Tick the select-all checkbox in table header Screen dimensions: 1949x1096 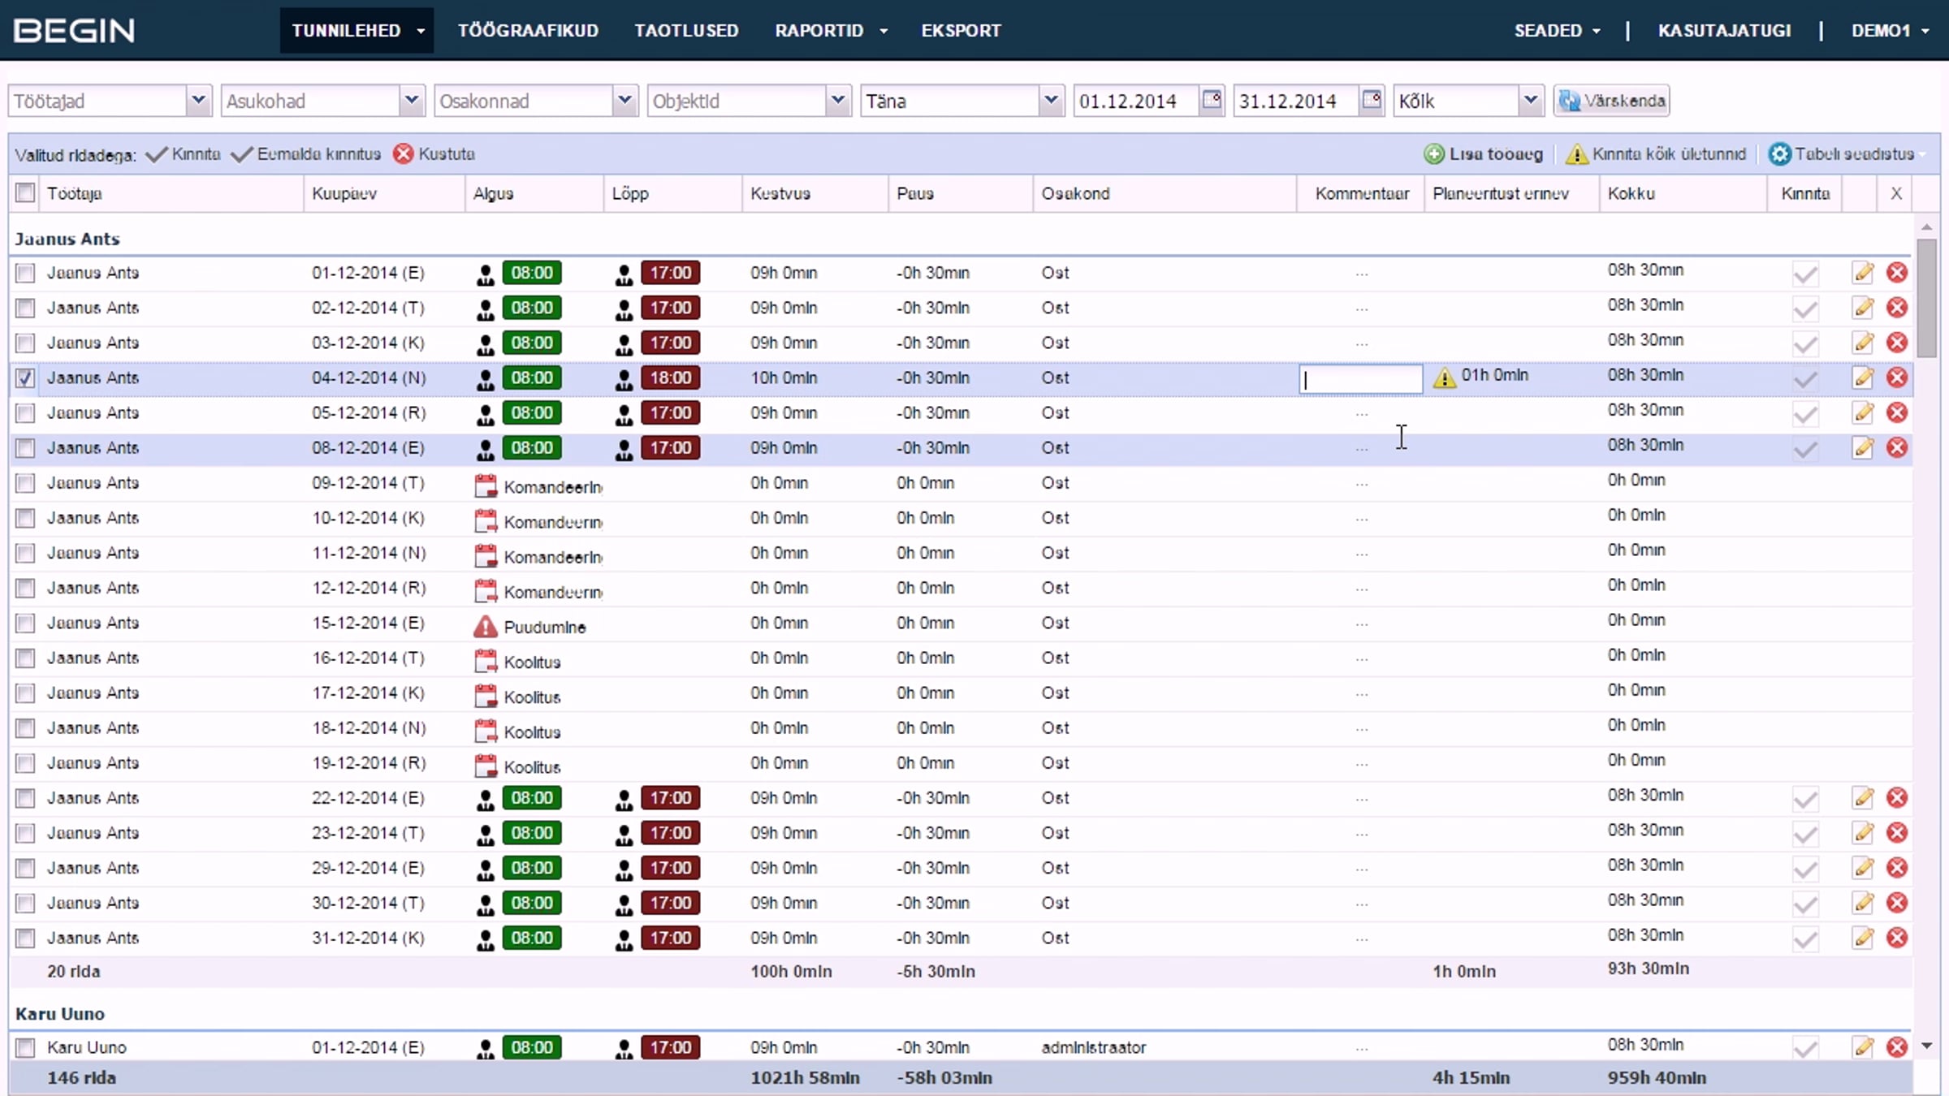(x=25, y=192)
